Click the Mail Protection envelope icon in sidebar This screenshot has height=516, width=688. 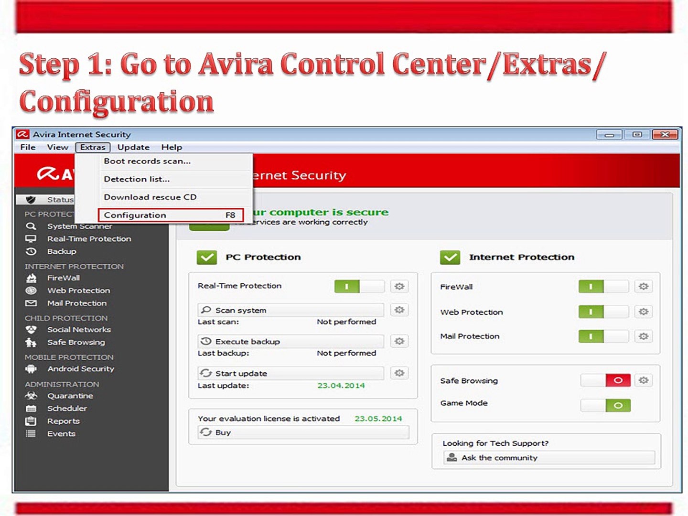tap(31, 303)
